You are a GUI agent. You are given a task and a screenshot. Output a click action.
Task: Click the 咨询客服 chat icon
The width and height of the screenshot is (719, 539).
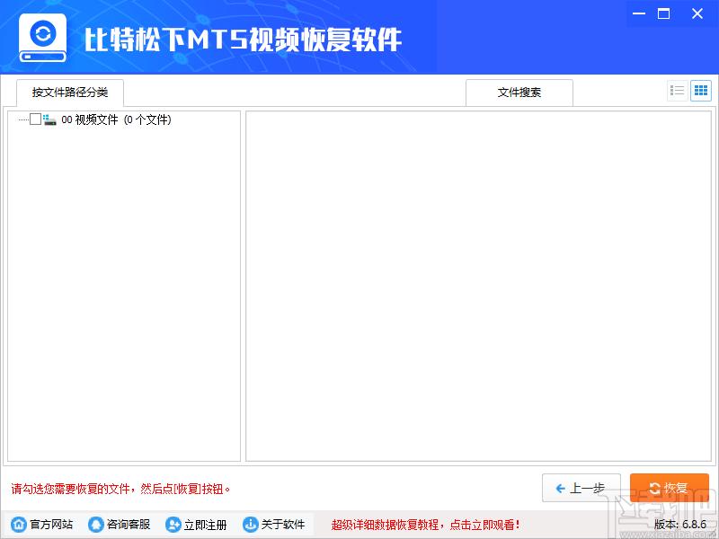click(95, 525)
